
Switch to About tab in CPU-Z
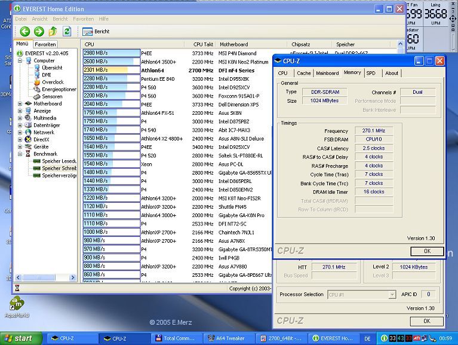pyautogui.click(x=391, y=73)
